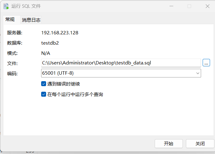Select the 常规 tab
Screen dimensions: 215x154
point(10,20)
